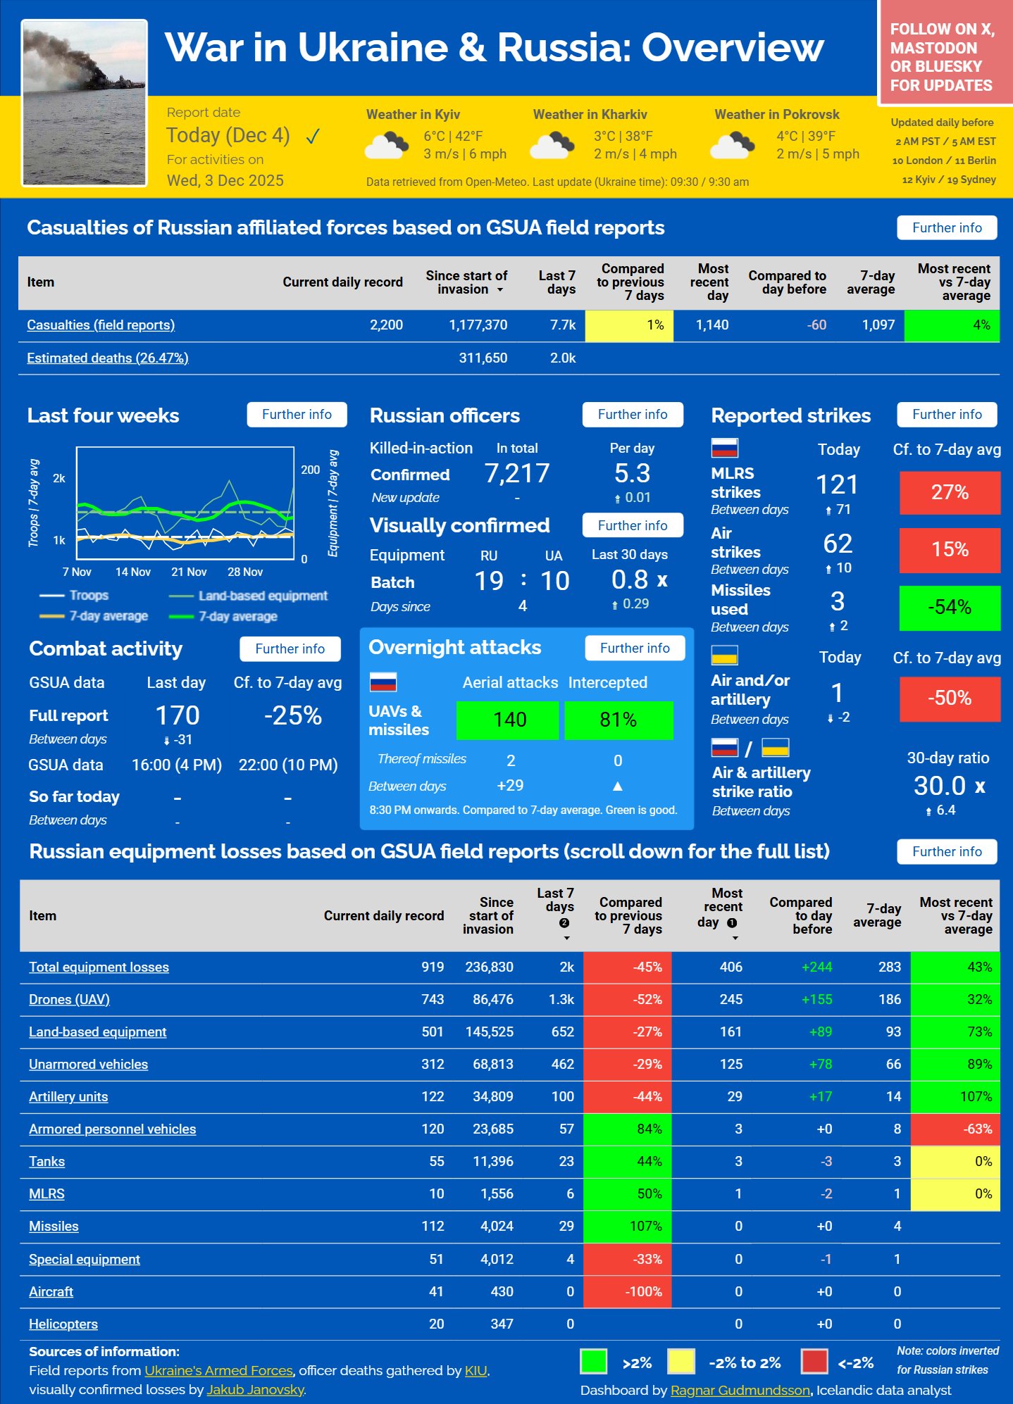1013x1404 pixels.
Task: Follow the KIU source link
Action: 476,1370
